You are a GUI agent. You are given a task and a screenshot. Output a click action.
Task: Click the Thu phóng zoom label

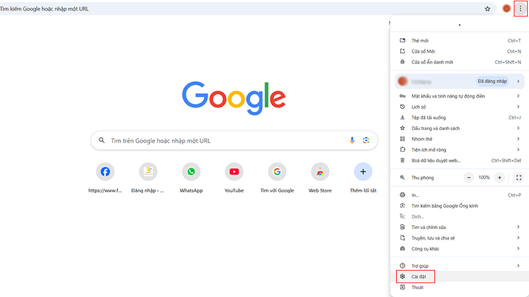(423, 178)
